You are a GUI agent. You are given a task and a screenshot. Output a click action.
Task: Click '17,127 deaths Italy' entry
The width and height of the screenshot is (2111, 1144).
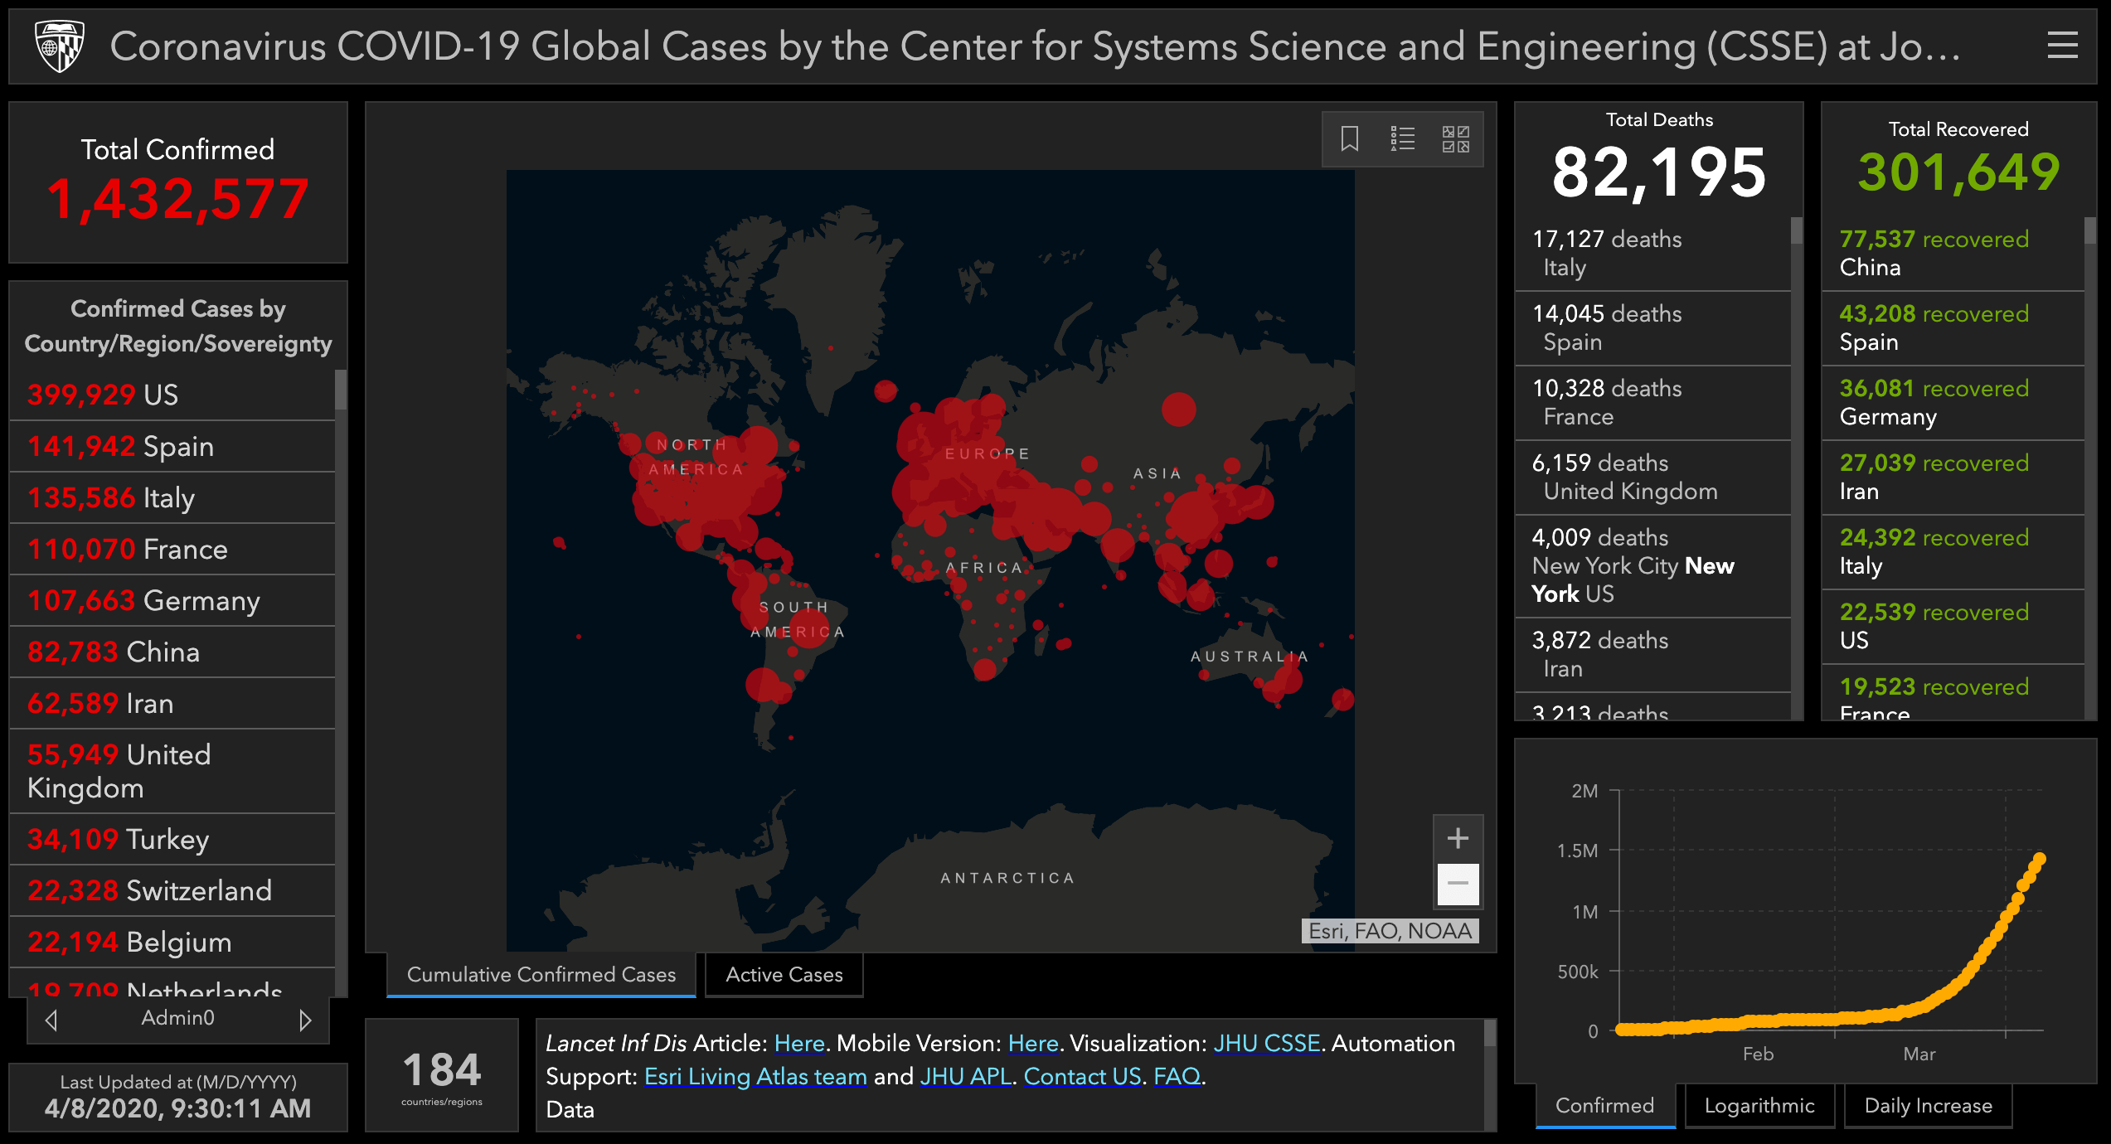point(1653,254)
